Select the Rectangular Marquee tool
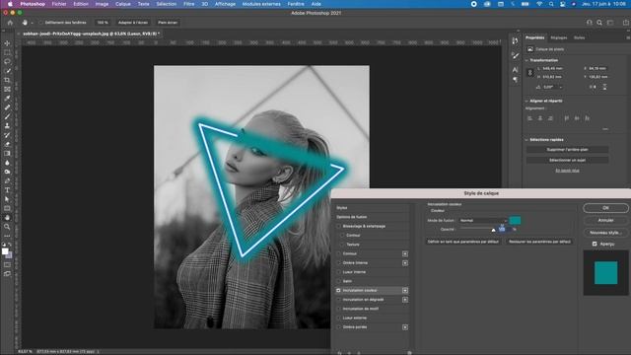 point(7,52)
